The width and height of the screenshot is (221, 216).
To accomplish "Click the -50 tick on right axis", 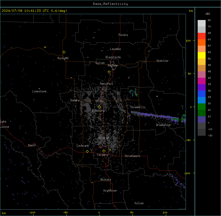I will pyautogui.click(x=188, y=140).
